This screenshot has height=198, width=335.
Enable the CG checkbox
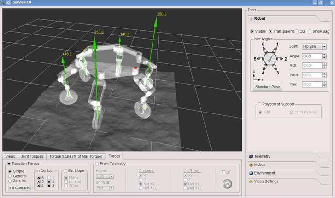(x=297, y=32)
